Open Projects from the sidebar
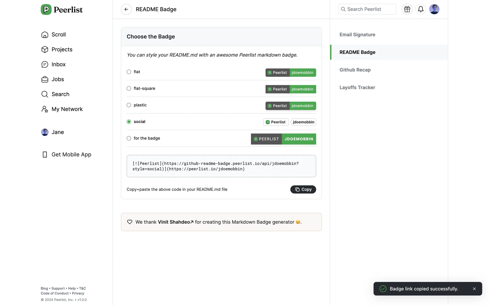This screenshot has height=305, width=489. (x=62, y=49)
